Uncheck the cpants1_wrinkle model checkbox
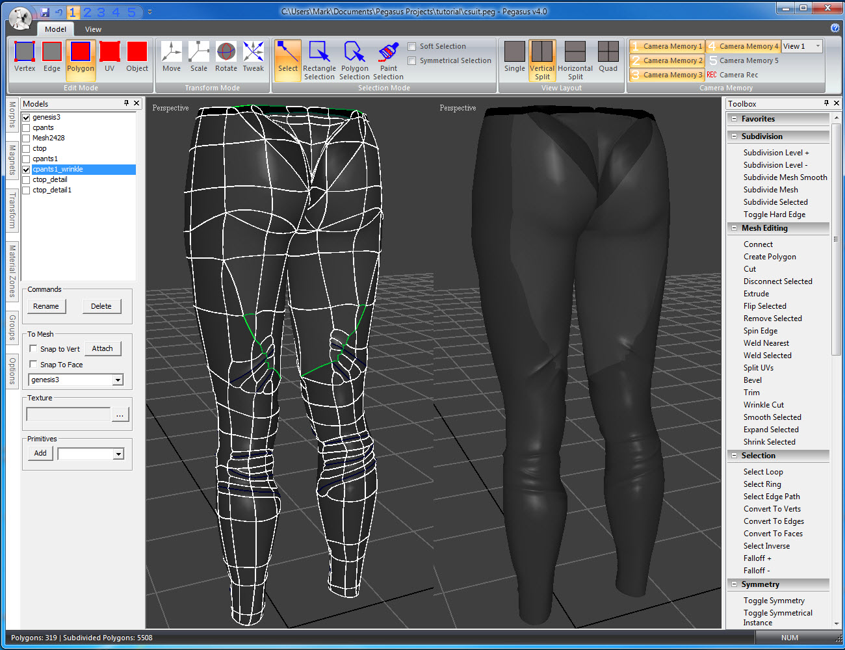845x650 pixels. pyautogui.click(x=26, y=169)
